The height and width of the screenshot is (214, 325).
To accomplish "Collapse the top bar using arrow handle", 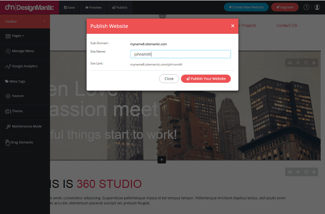I will 162,16.
